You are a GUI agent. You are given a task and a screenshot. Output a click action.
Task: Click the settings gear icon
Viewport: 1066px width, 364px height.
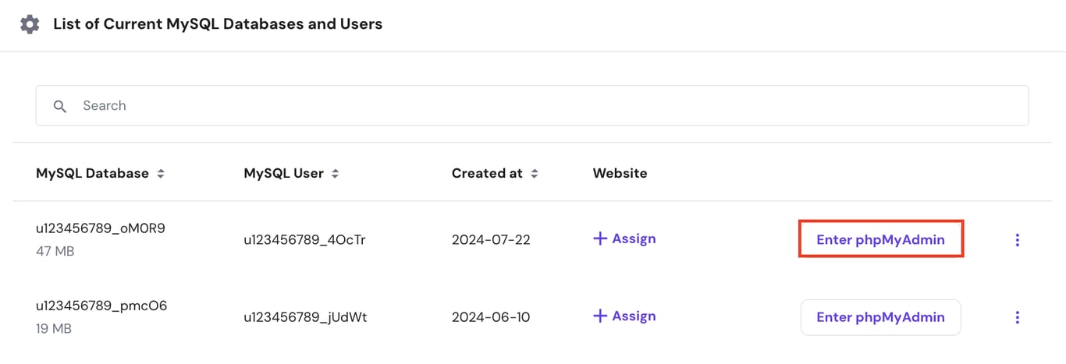(29, 24)
